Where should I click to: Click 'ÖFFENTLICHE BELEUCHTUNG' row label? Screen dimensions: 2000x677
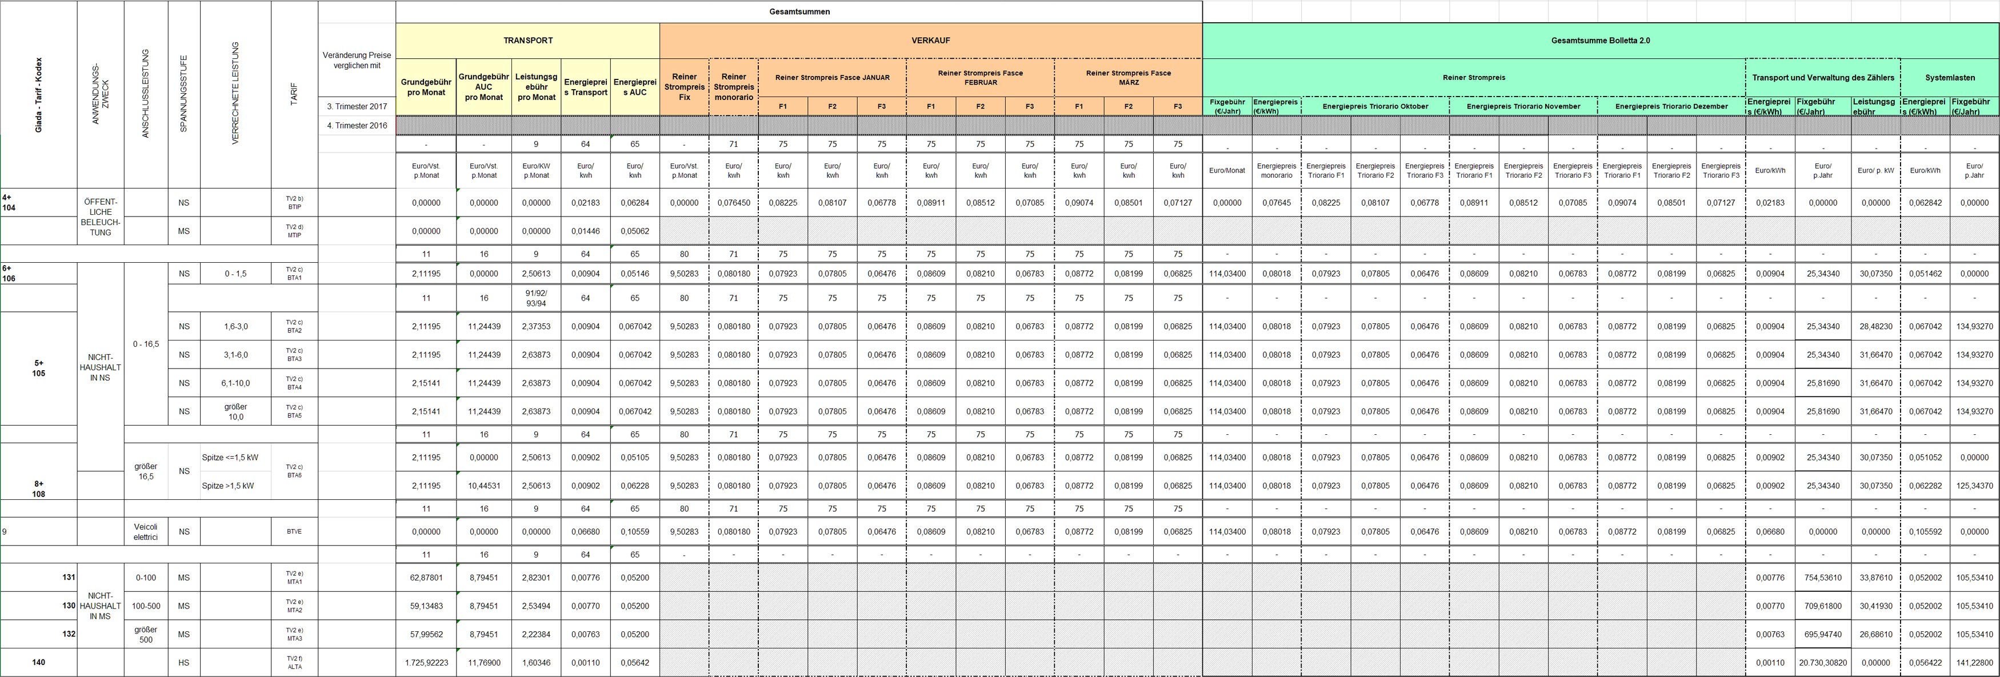[100, 217]
